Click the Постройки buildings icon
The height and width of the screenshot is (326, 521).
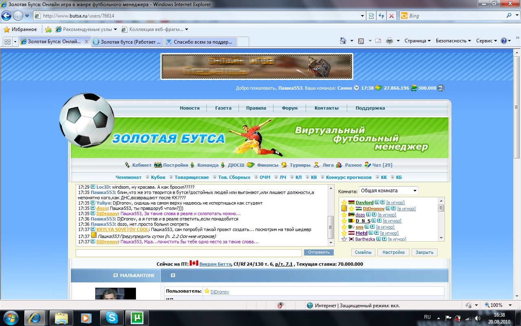pos(158,165)
